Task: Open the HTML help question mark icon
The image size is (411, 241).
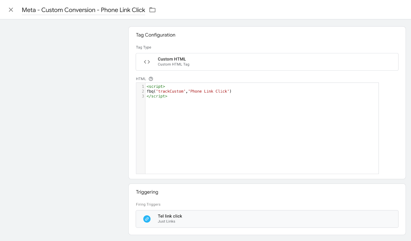Action: [151, 79]
